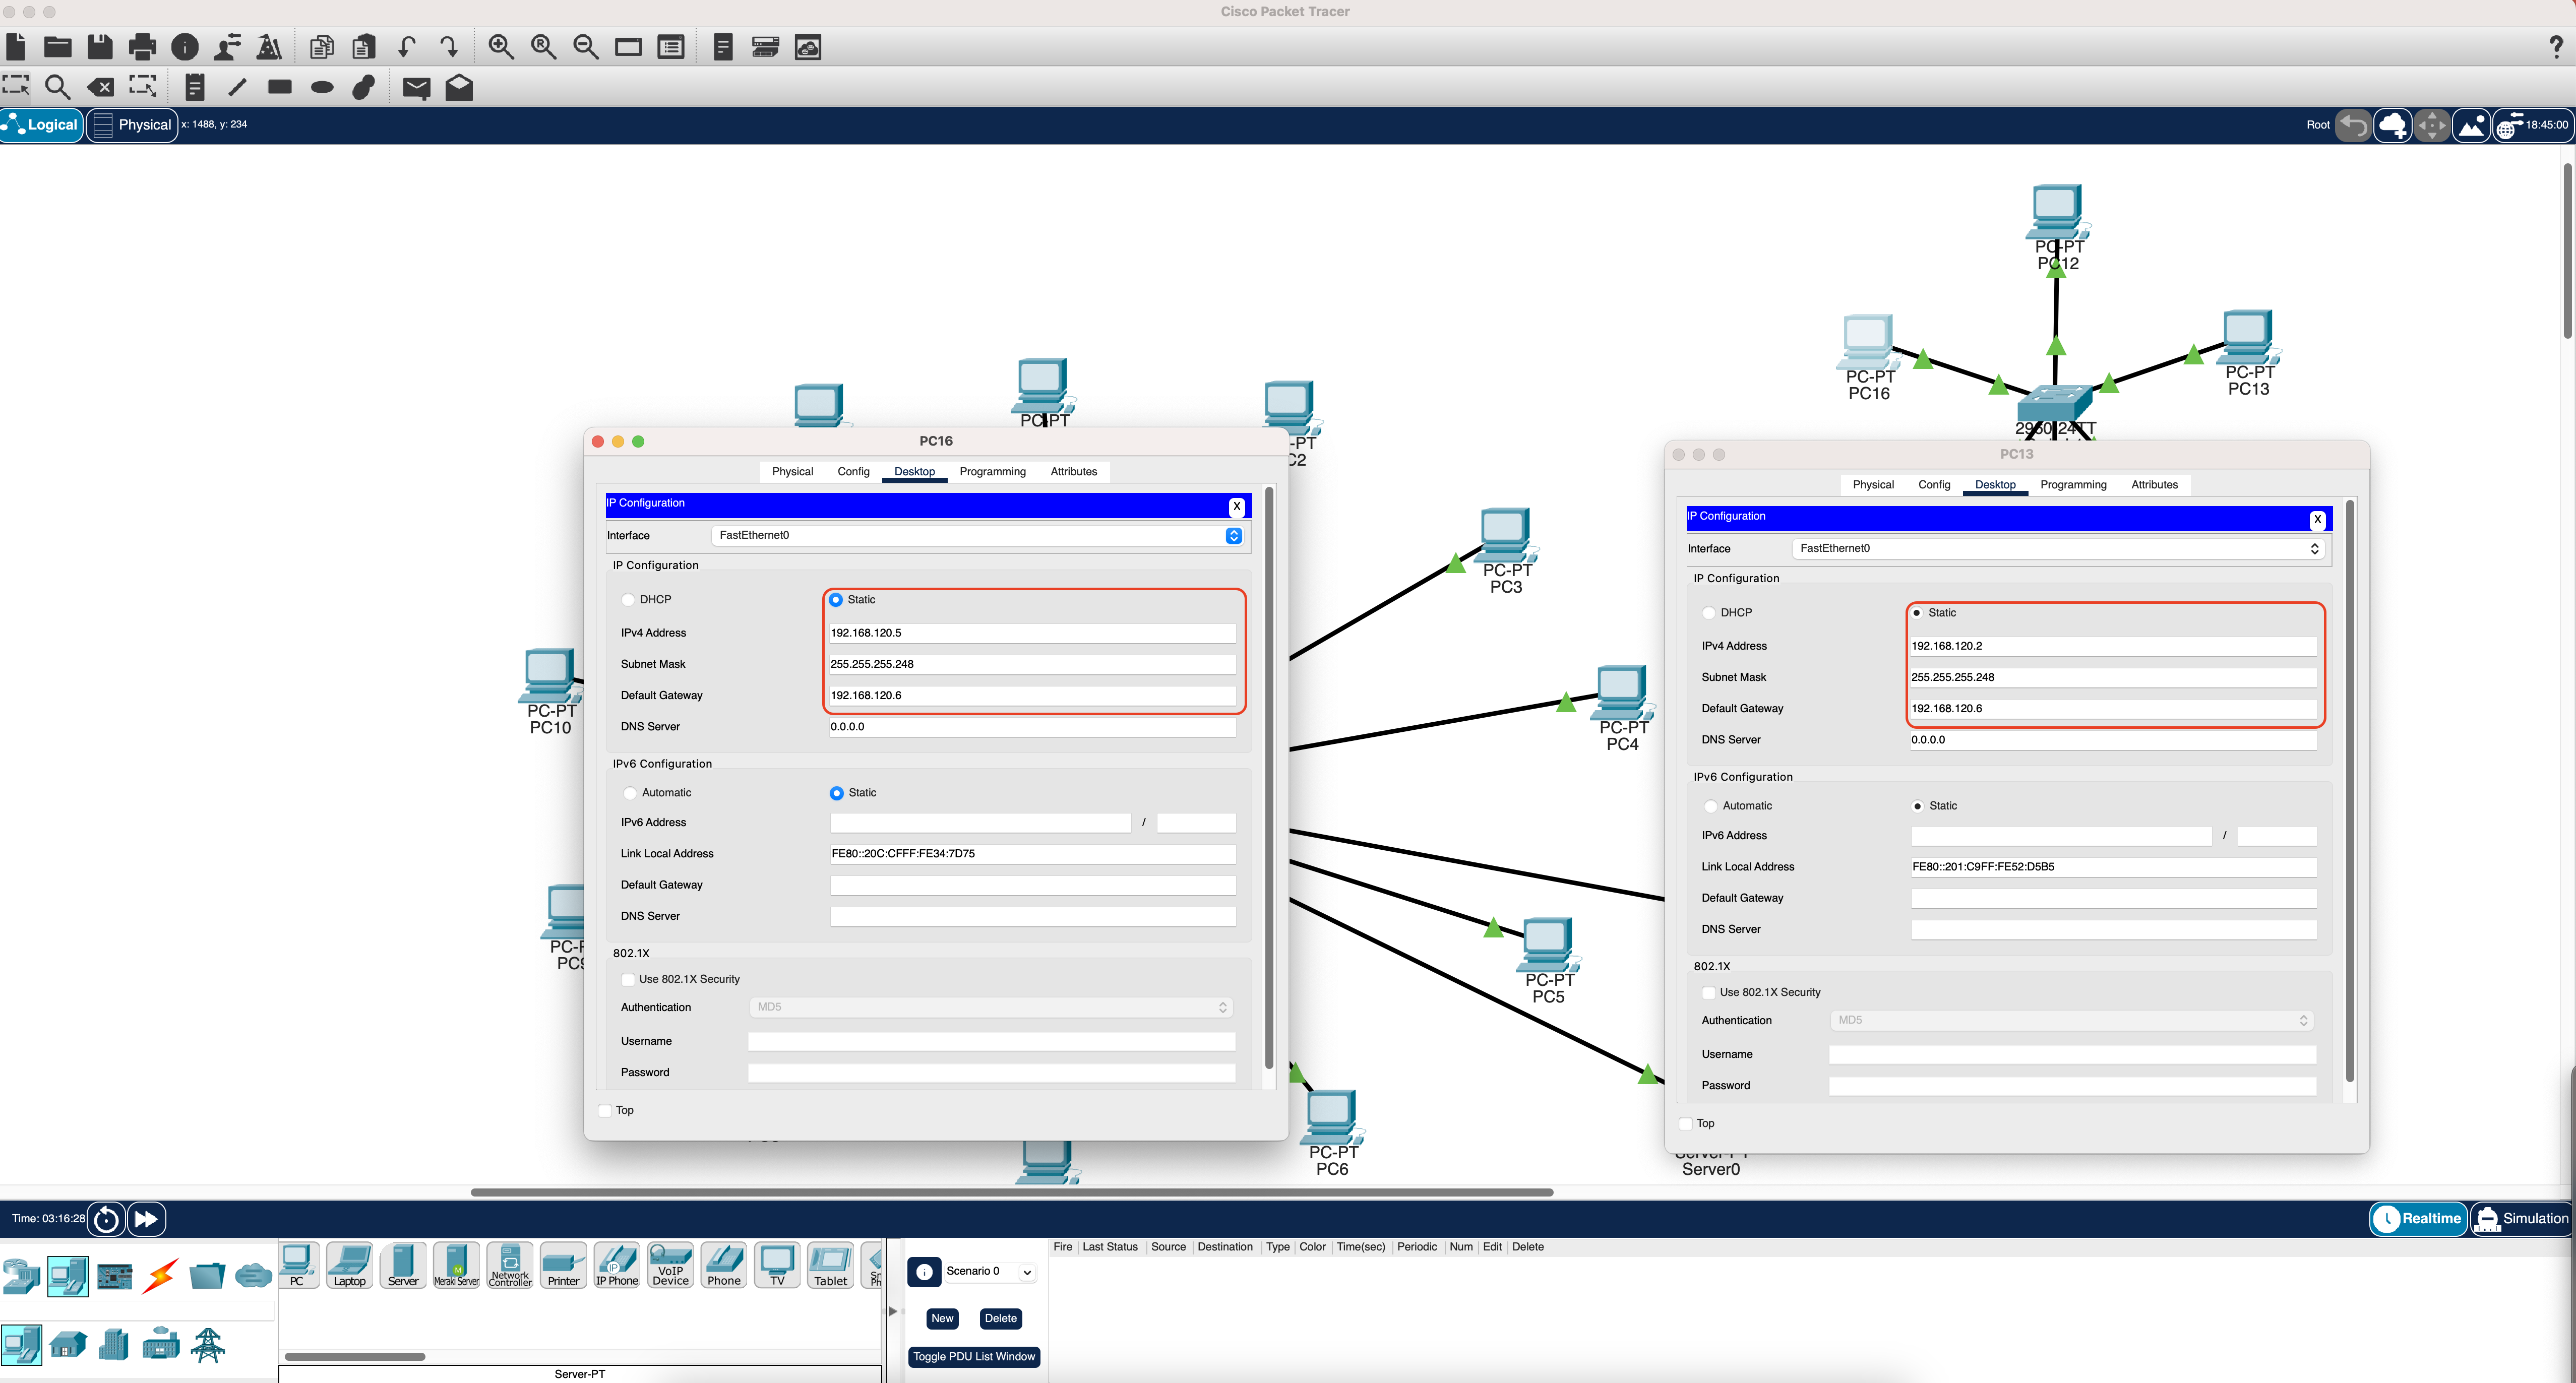The height and width of the screenshot is (1383, 2576).
Task: Open Interface dropdown in PC16 window
Action: 978,536
